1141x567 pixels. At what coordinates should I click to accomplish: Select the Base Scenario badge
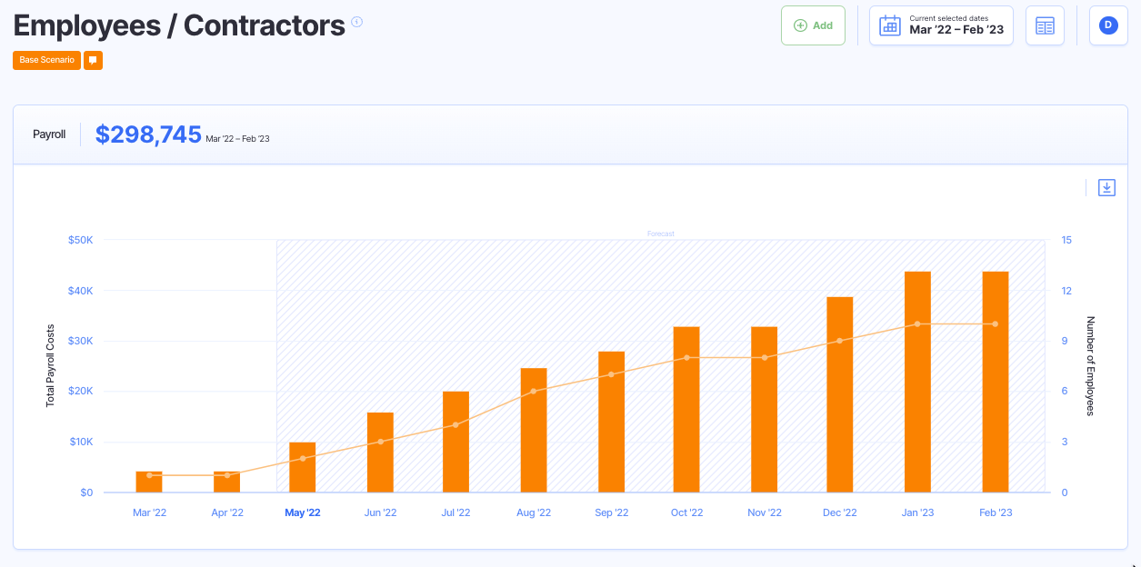[45, 60]
